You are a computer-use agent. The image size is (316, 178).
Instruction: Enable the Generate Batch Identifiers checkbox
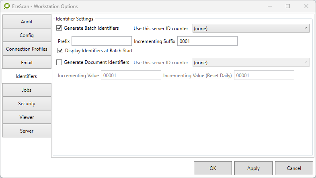(60, 28)
